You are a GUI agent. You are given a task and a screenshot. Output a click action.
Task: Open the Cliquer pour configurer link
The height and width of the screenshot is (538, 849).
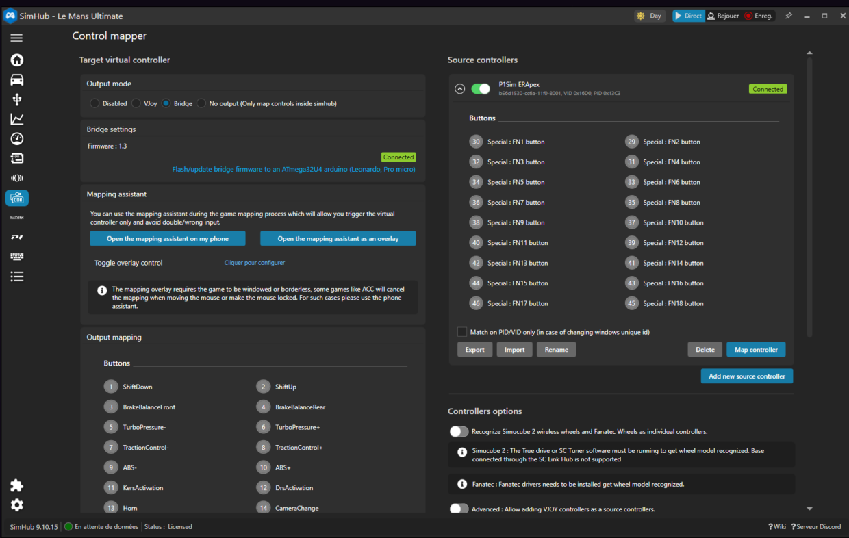click(x=254, y=262)
